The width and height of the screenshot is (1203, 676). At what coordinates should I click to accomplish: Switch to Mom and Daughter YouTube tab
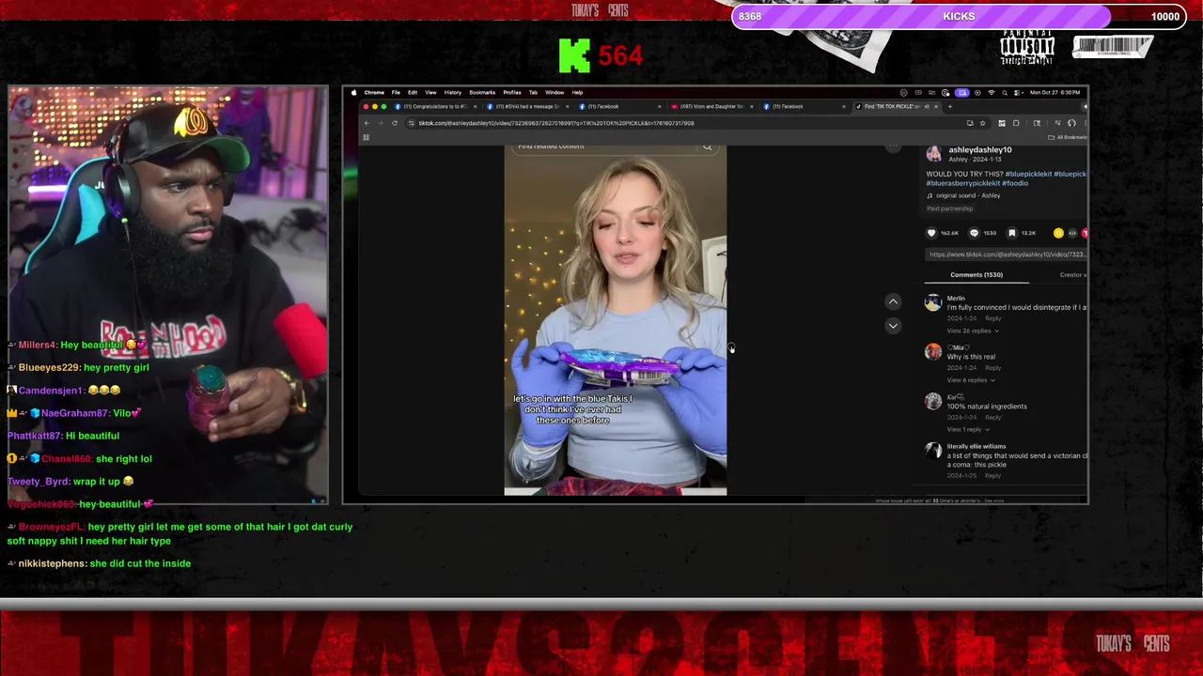(x=711, y=106)
